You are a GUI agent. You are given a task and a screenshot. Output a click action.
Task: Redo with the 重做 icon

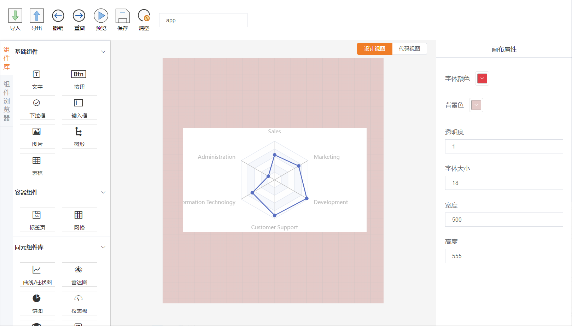pyautogui.click(x=79, y=16)
